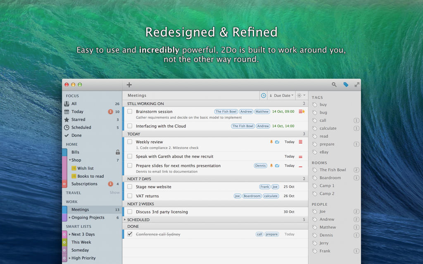Click the blue clock icon beside Due Date
This screenshot has width=423, height=264.
pyautogui.click(x=264, y=95)
